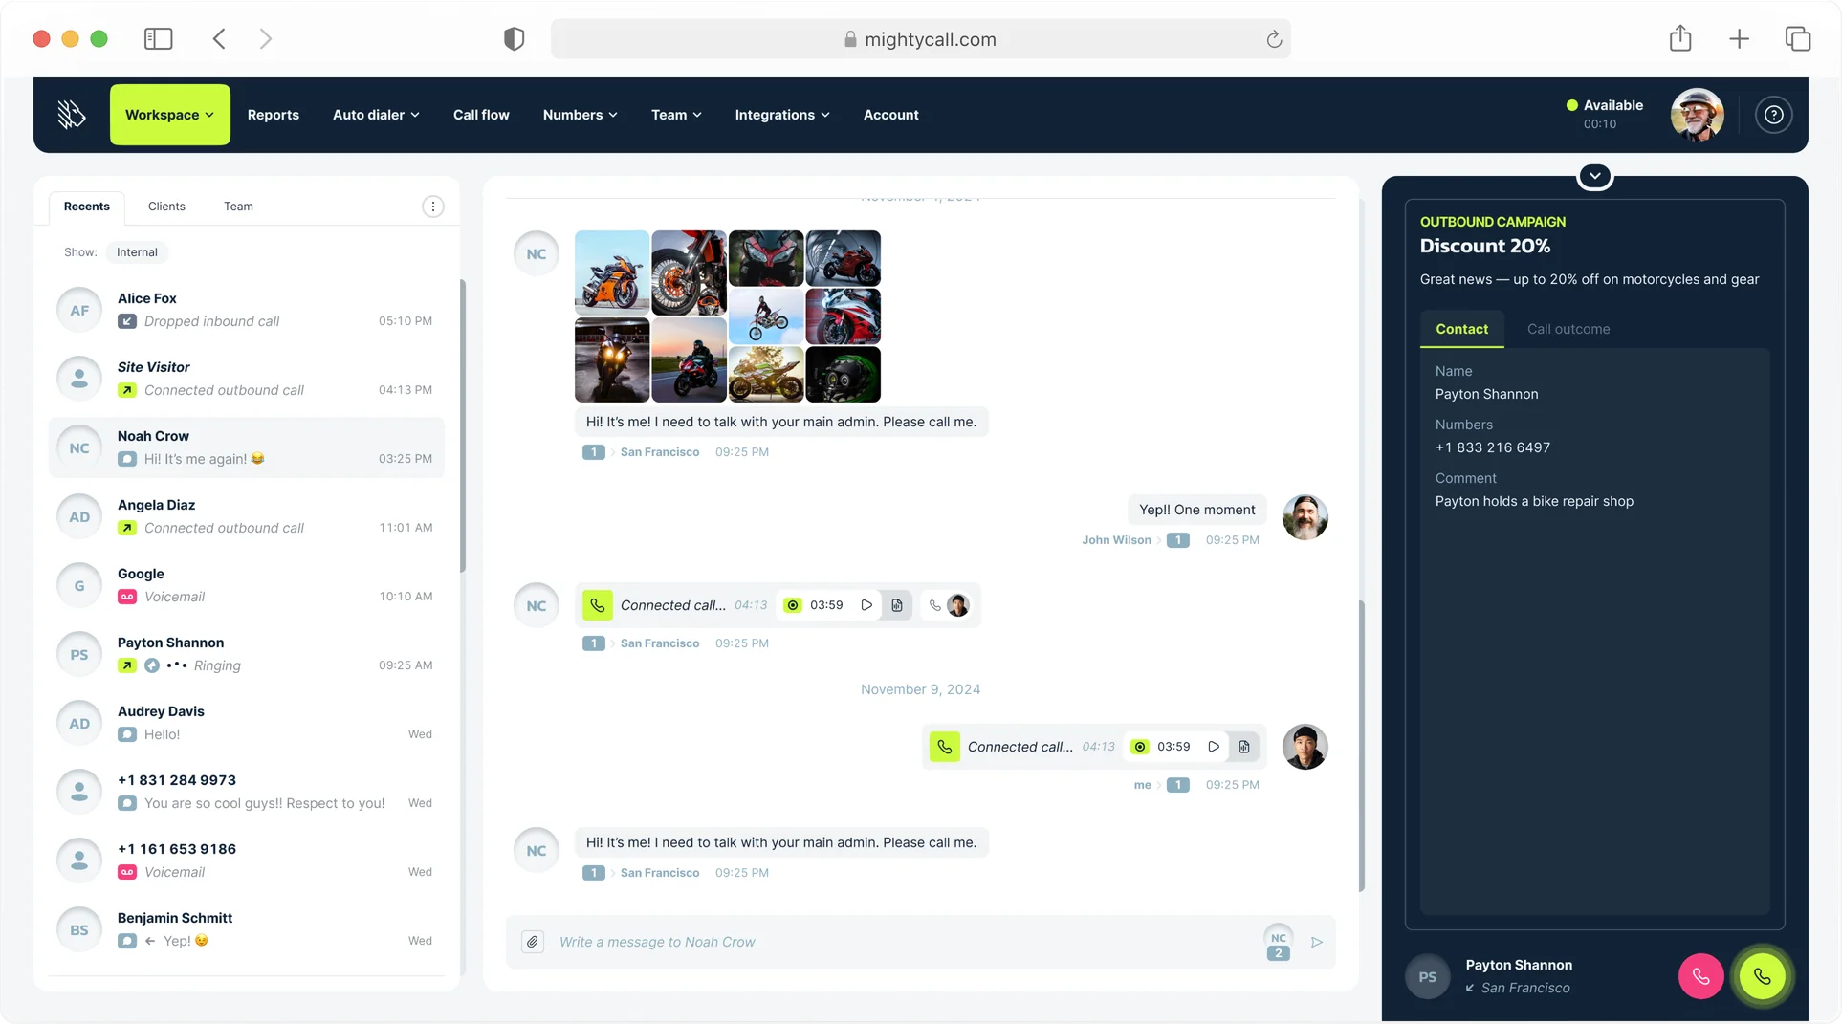Image resolution: width=1842 pixels, height=1024 pixels.
Task: Open the Workspace dropdown
Action: [x=169, y=115]
